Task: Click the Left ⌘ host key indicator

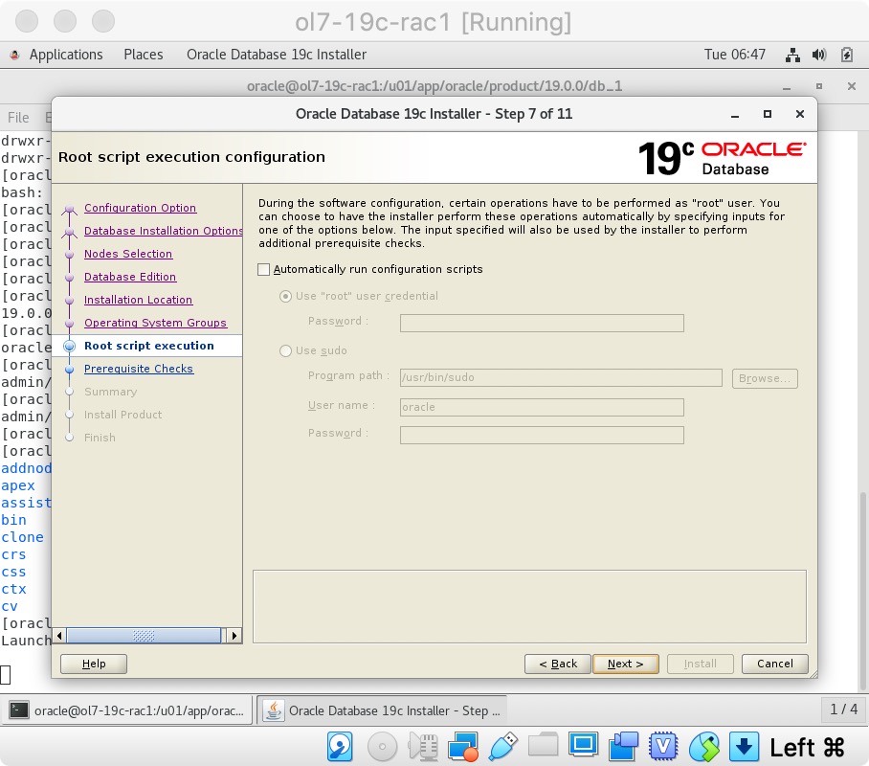Action: pos(807,747)
